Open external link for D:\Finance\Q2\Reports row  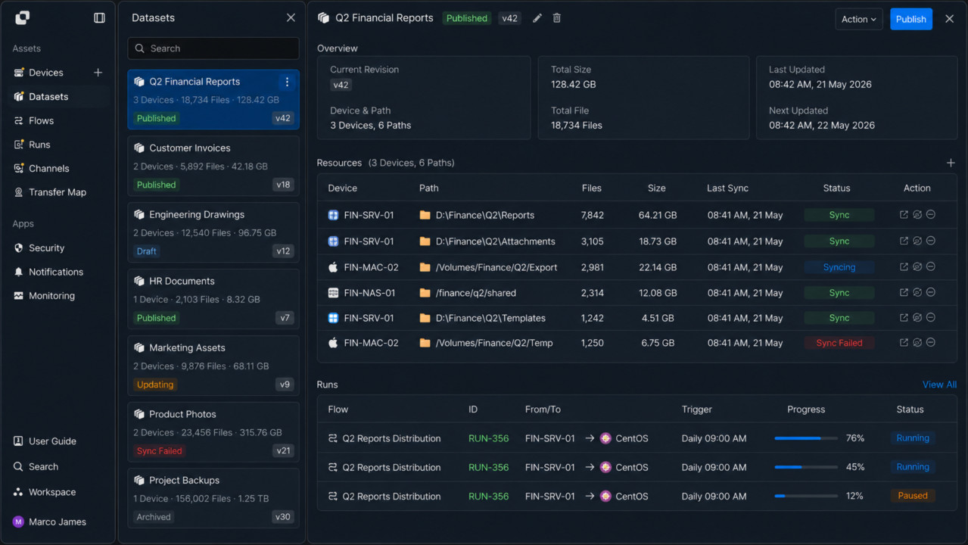[x=904, y=215]
